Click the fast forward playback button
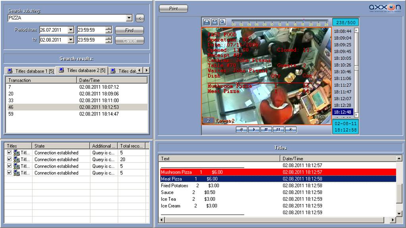Image resolution: width=406 pixels, height=228 pixels. pyautogui.click(x=291, y=130)
